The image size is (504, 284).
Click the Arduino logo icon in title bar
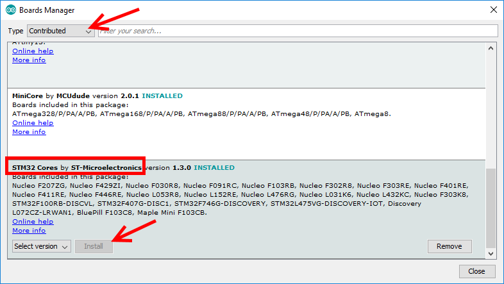tap(11, 10)
